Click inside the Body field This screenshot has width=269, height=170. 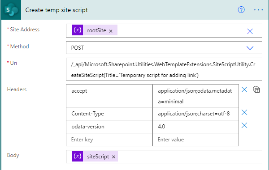click(164, 157)
